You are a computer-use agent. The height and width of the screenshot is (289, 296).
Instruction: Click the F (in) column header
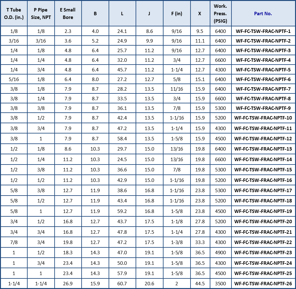point(177,14)
